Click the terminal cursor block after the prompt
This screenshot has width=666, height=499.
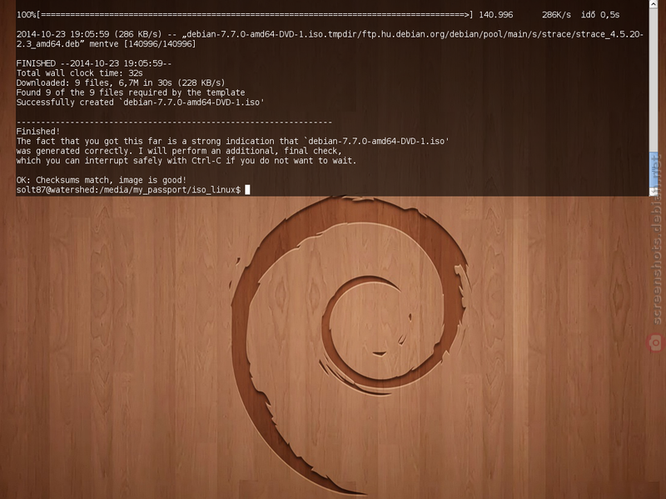pos(247,190)
